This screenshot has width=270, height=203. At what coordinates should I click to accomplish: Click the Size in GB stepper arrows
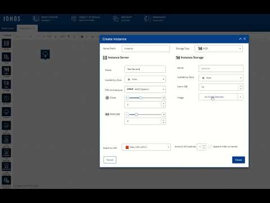(241, 87)
